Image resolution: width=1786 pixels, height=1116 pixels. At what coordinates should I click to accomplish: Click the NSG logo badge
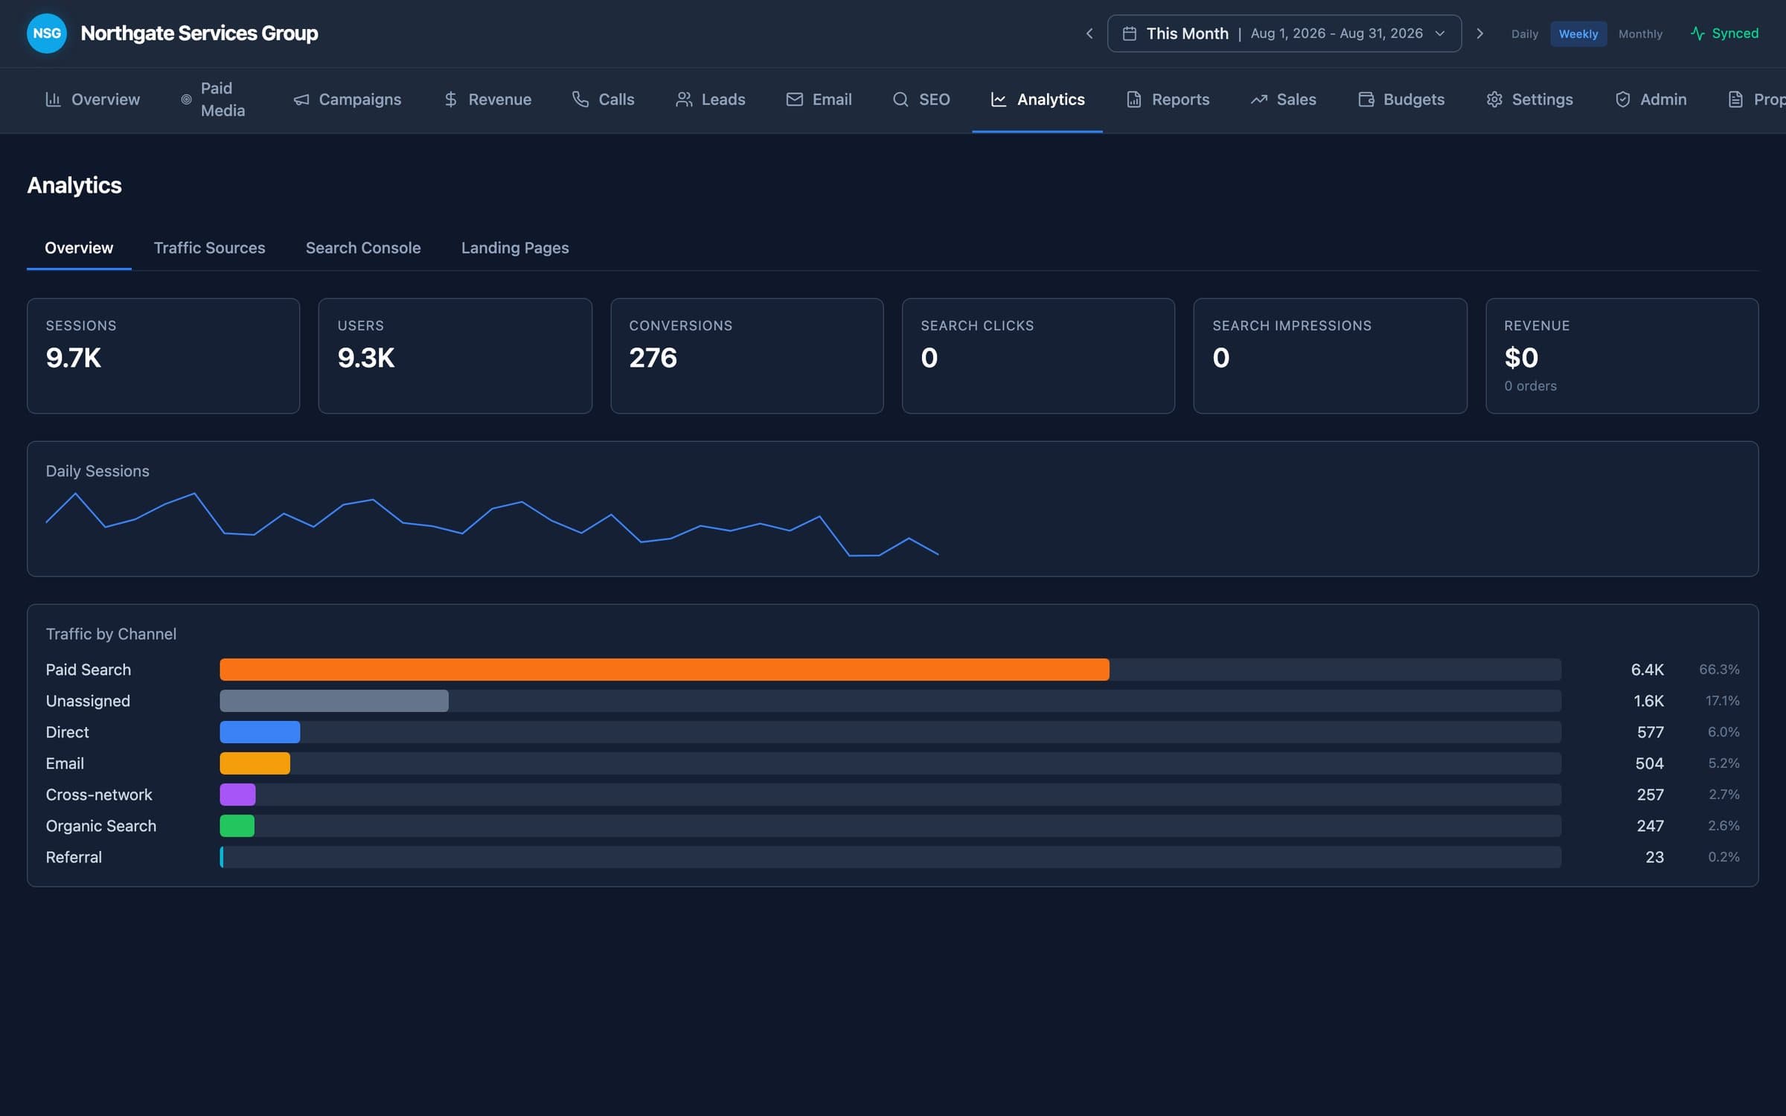tap(46, 33)
